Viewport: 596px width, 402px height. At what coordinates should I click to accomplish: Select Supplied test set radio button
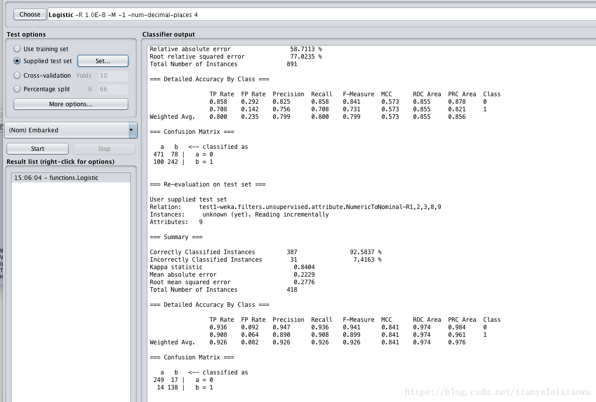click(x=17, y=61)
